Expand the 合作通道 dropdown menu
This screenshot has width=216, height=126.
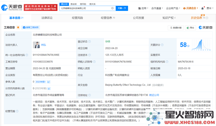(x=157, y=8)
